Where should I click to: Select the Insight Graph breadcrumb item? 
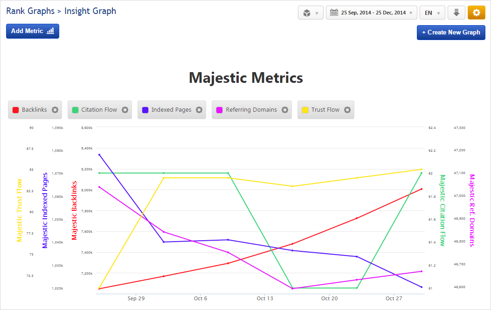[x=90, y=11]
